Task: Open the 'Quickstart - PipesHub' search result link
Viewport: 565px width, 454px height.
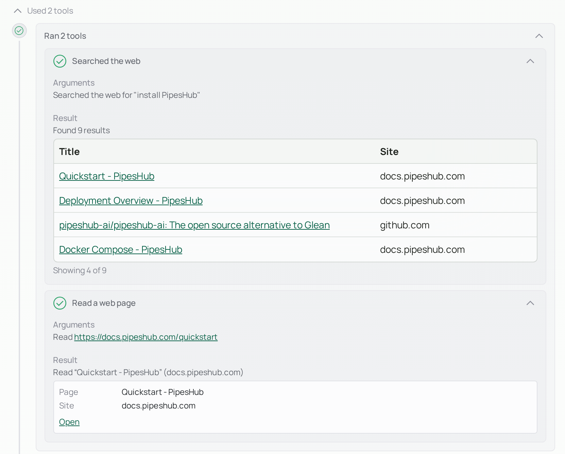Action: pyautogui.click(x=107, y=176)
